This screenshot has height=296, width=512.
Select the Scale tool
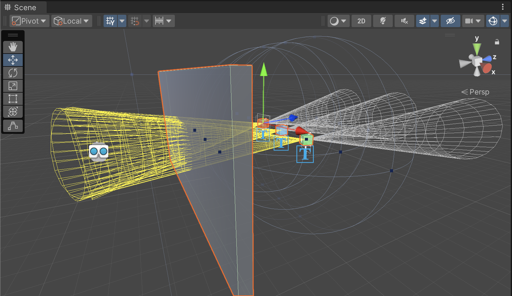[x=13, y=86]
